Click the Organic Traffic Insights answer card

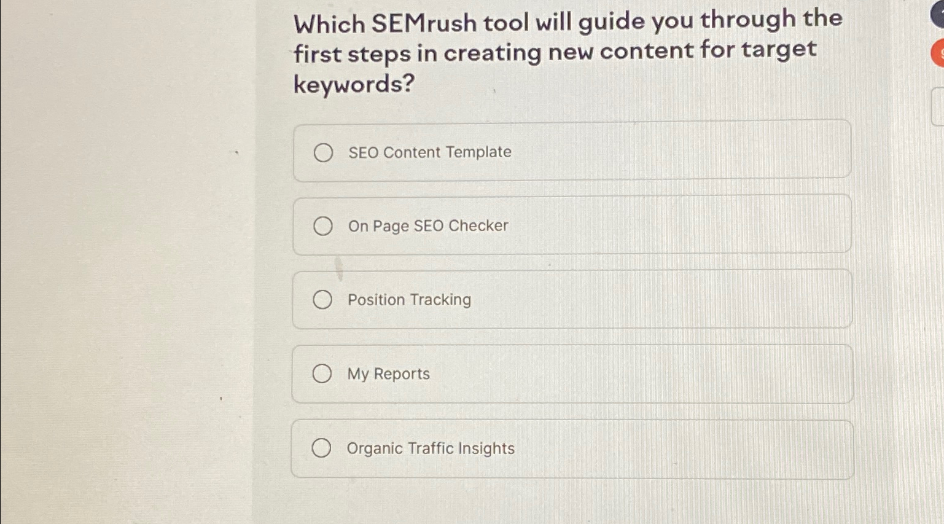[x=571, y=448]
